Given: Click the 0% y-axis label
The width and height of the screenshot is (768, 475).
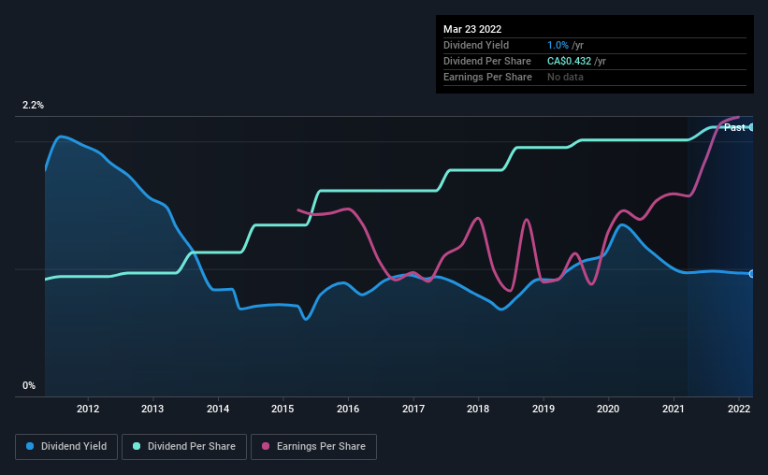Looking at the screenshot, I should (x=29, y=385).
